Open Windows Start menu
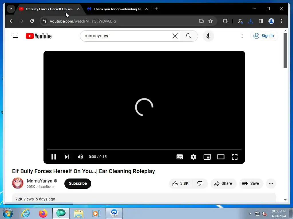293x219 pixels. (x=8, y=213)
